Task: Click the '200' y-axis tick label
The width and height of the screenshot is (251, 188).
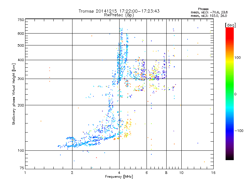Action: coord(21,105)
